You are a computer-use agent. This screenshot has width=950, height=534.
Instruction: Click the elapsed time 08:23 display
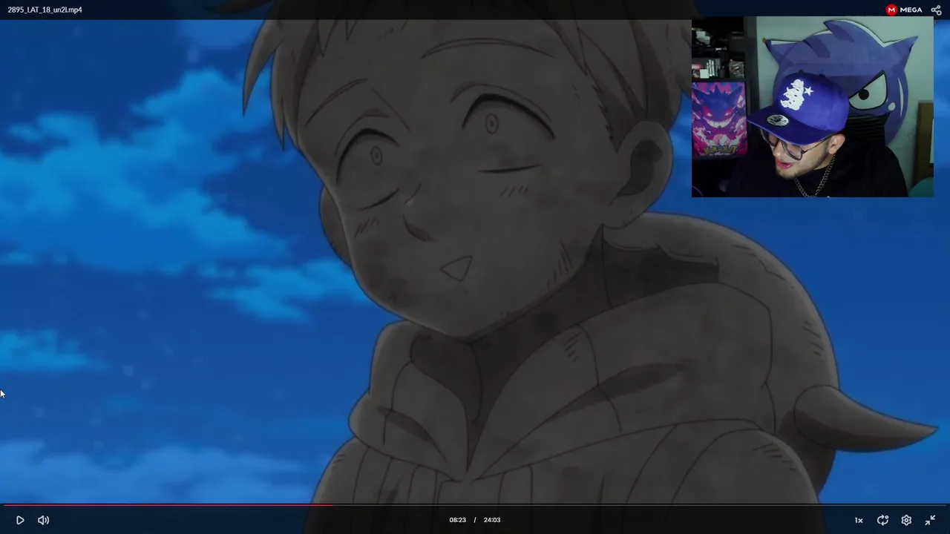tap(457, 520)
